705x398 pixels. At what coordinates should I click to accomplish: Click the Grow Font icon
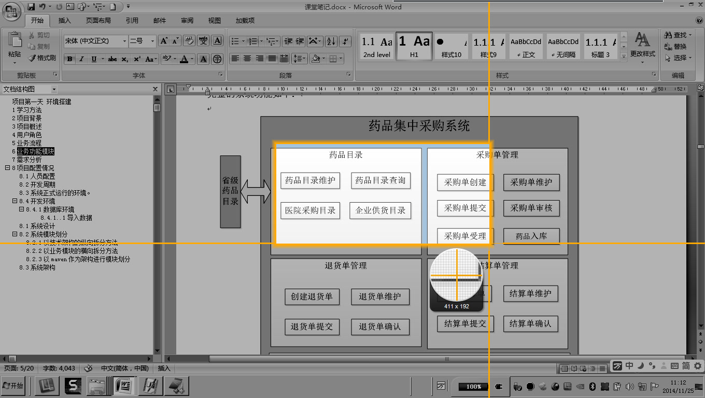point(164,41)
